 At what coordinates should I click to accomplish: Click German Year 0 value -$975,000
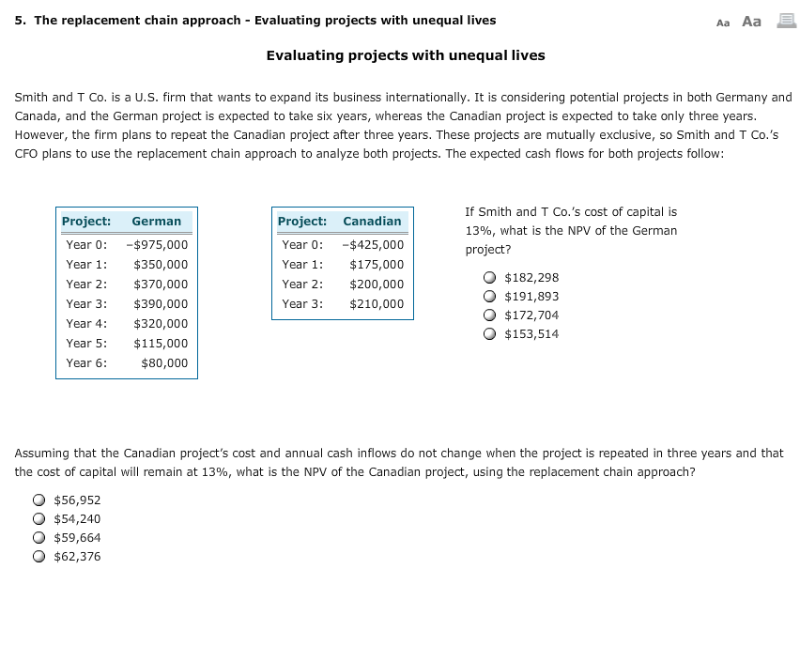click(157, 245)
